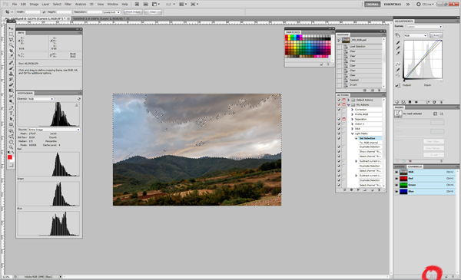Screen dimensions: 461x280
Task: Click the pixel mask icon in Masks panel
Action: [x=436, y=114]
